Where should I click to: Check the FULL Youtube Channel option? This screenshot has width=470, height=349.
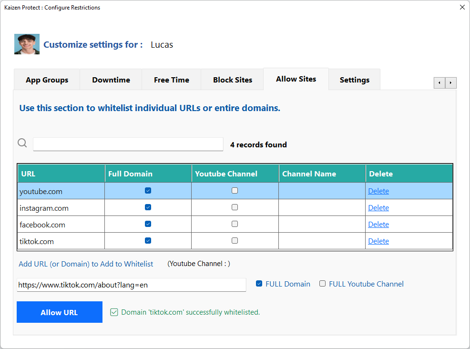pyautogui.click(x=323, y=284)
